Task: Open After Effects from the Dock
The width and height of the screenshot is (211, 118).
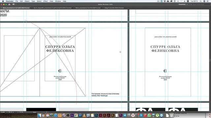Action: pyautogui.click(x=72, y=115)
